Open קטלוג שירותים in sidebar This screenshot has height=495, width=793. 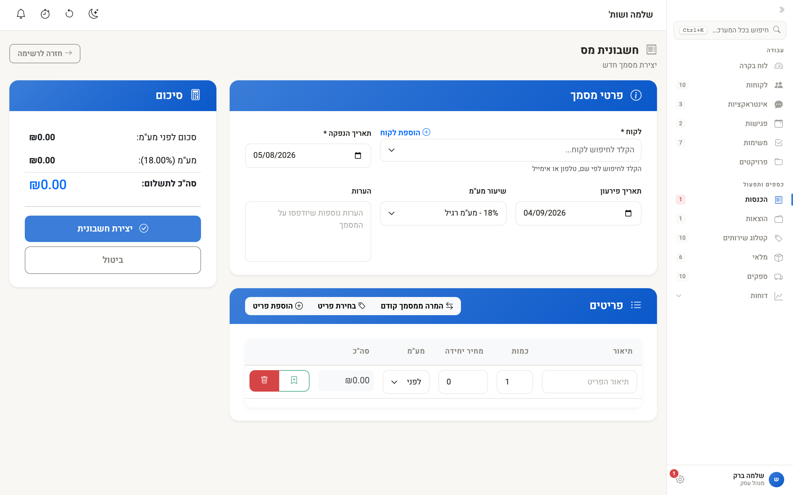[729, 238]
